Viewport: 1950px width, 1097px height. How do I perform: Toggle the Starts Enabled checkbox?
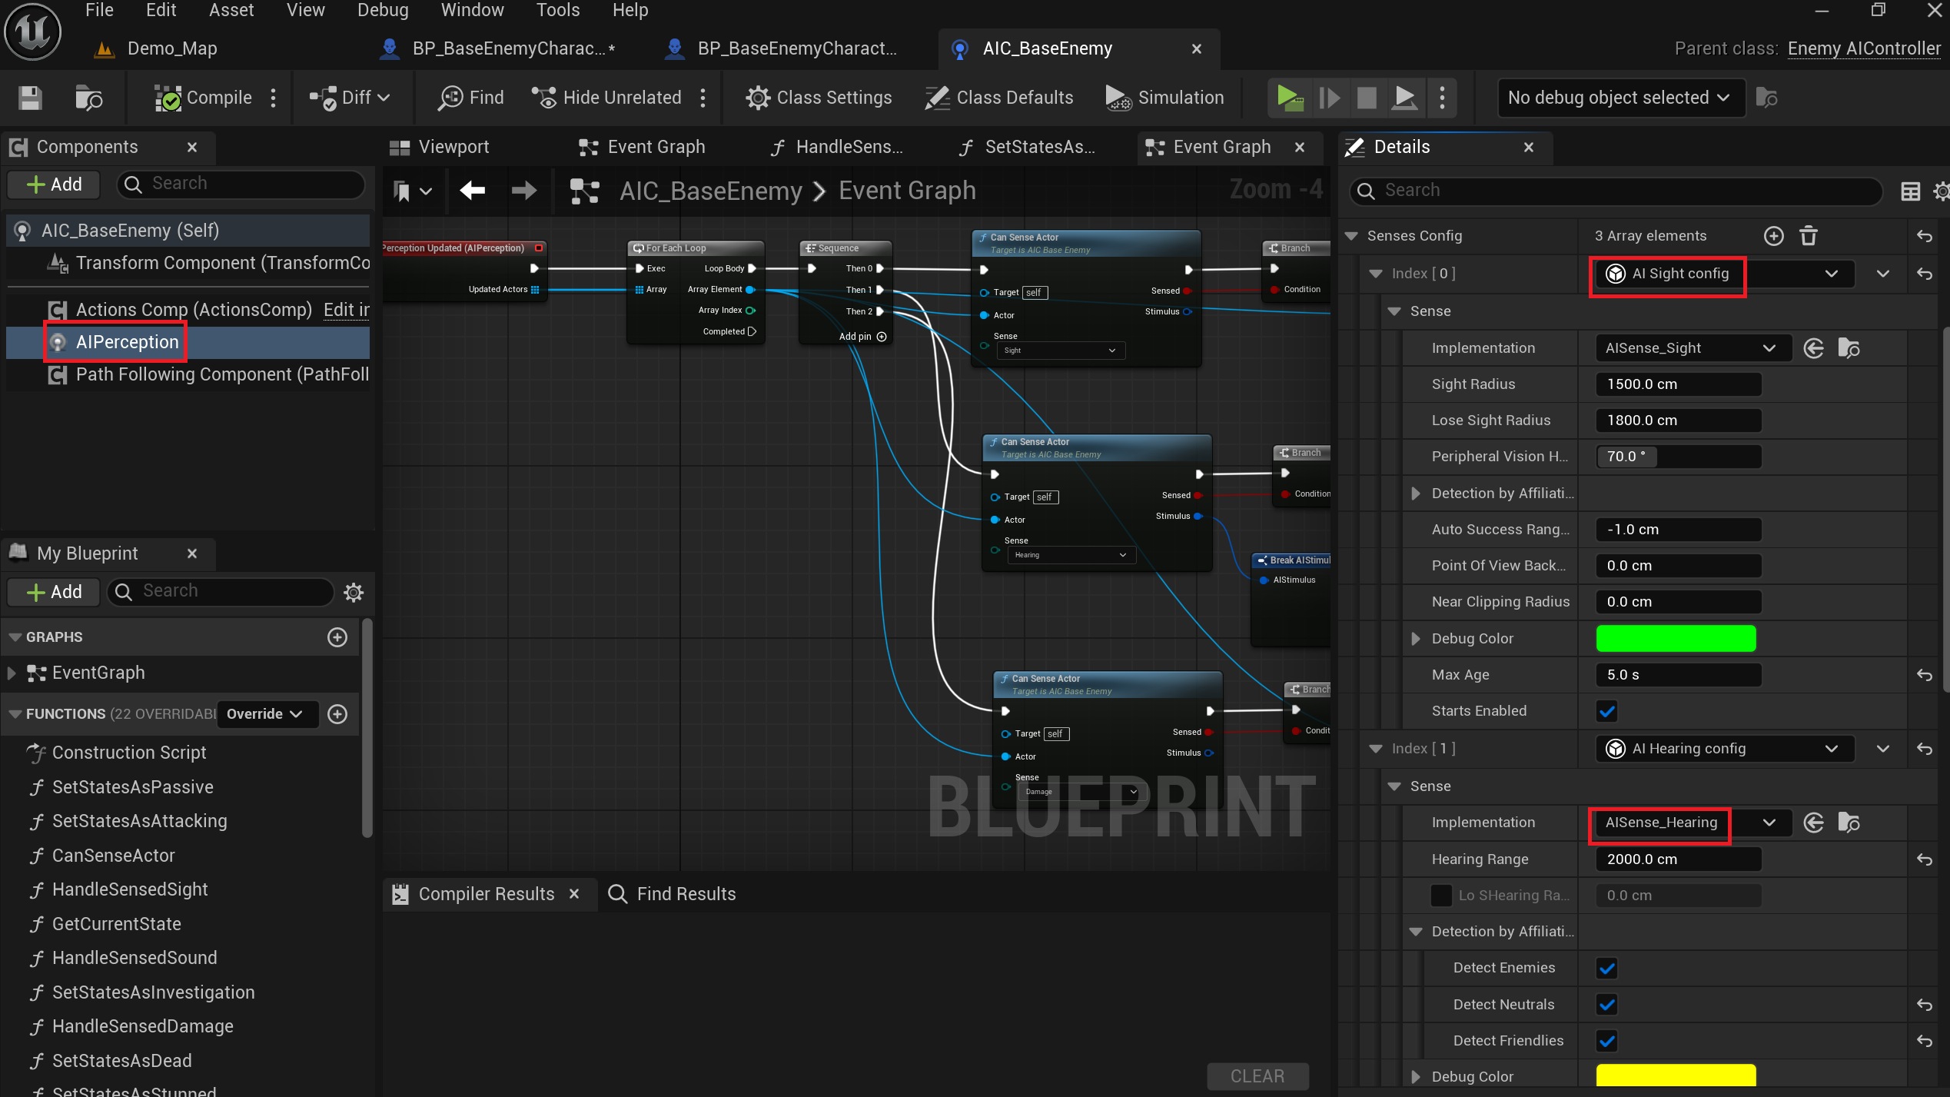1606,711
